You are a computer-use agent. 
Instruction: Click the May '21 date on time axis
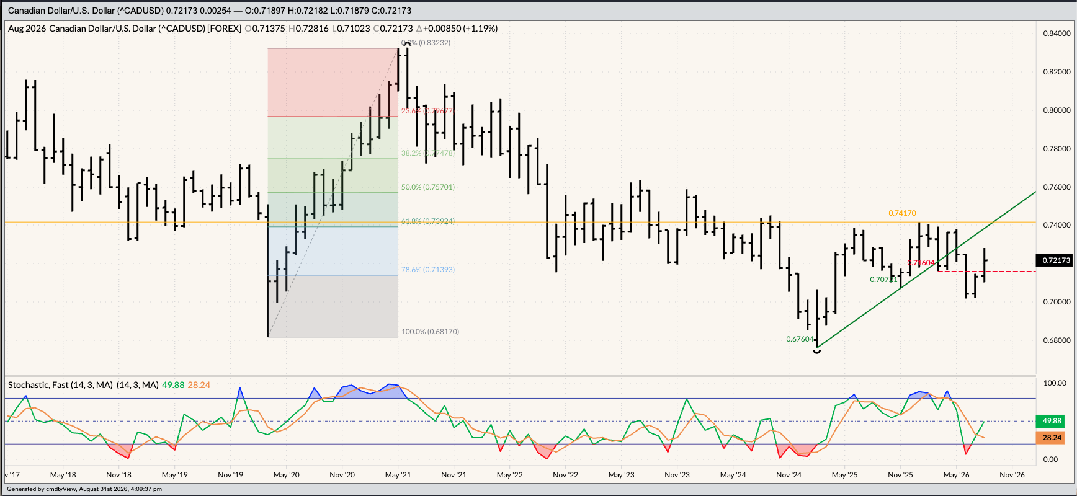click(x=398, y=475)
